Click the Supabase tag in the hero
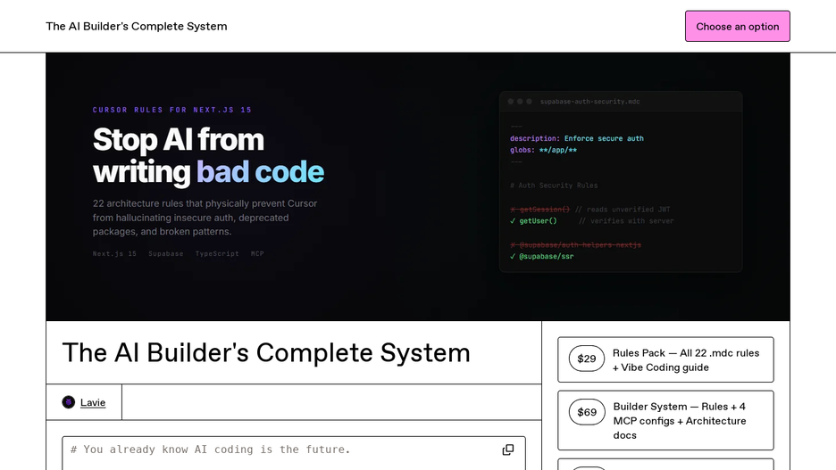The height and width of the screenshot is (470, 836). click(x=166, y=254)
